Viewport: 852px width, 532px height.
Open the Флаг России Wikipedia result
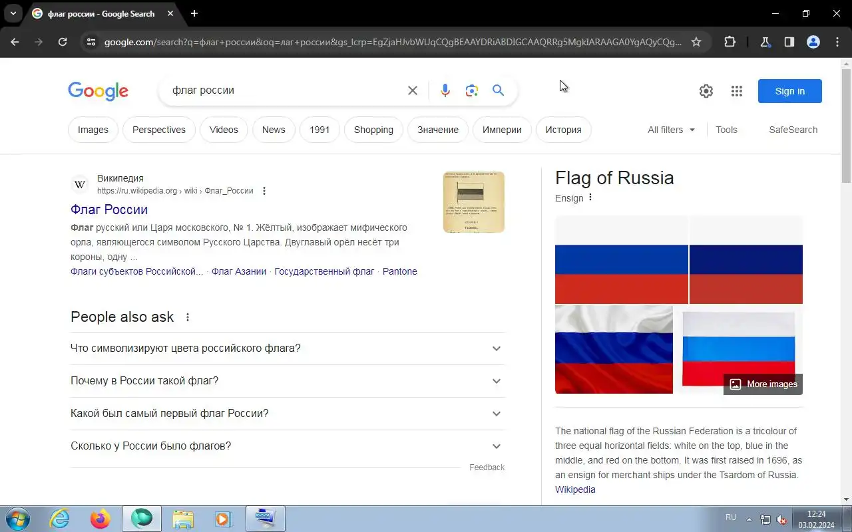tap(109, 209)
